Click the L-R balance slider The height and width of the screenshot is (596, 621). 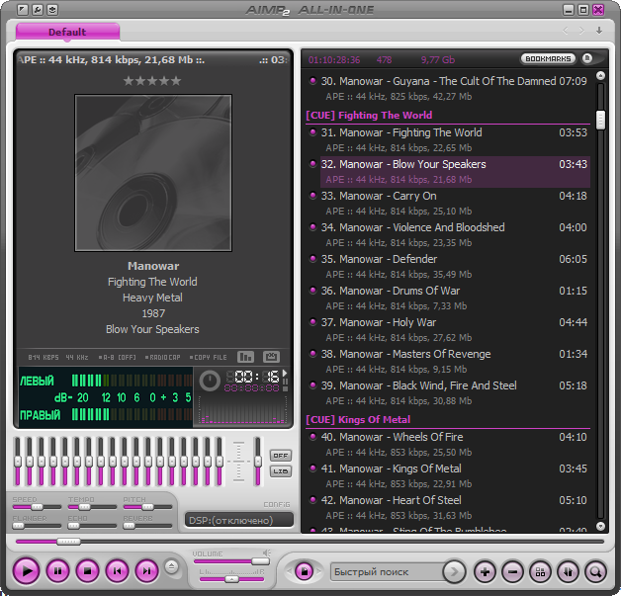point(231,579)
